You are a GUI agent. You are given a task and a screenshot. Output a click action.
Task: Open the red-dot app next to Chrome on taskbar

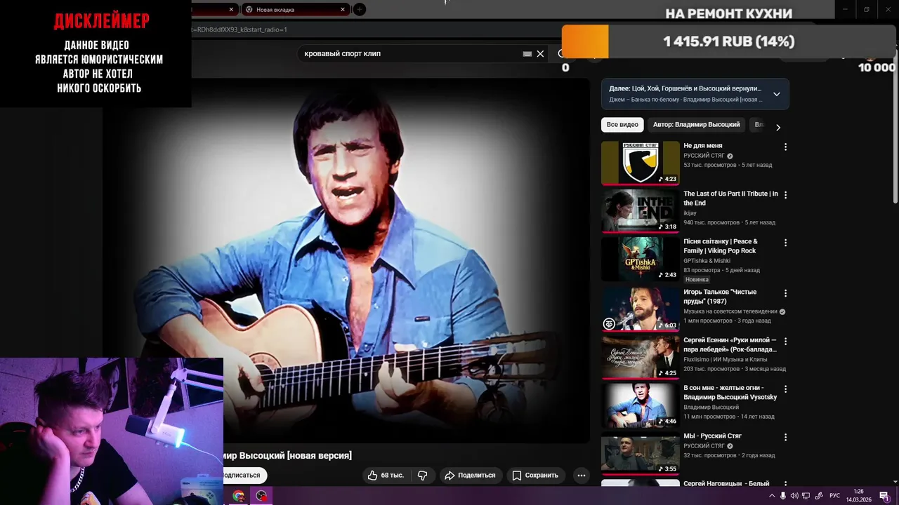262,496
